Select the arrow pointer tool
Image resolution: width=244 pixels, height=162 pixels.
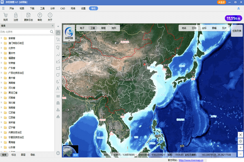(x=58, y=39)
